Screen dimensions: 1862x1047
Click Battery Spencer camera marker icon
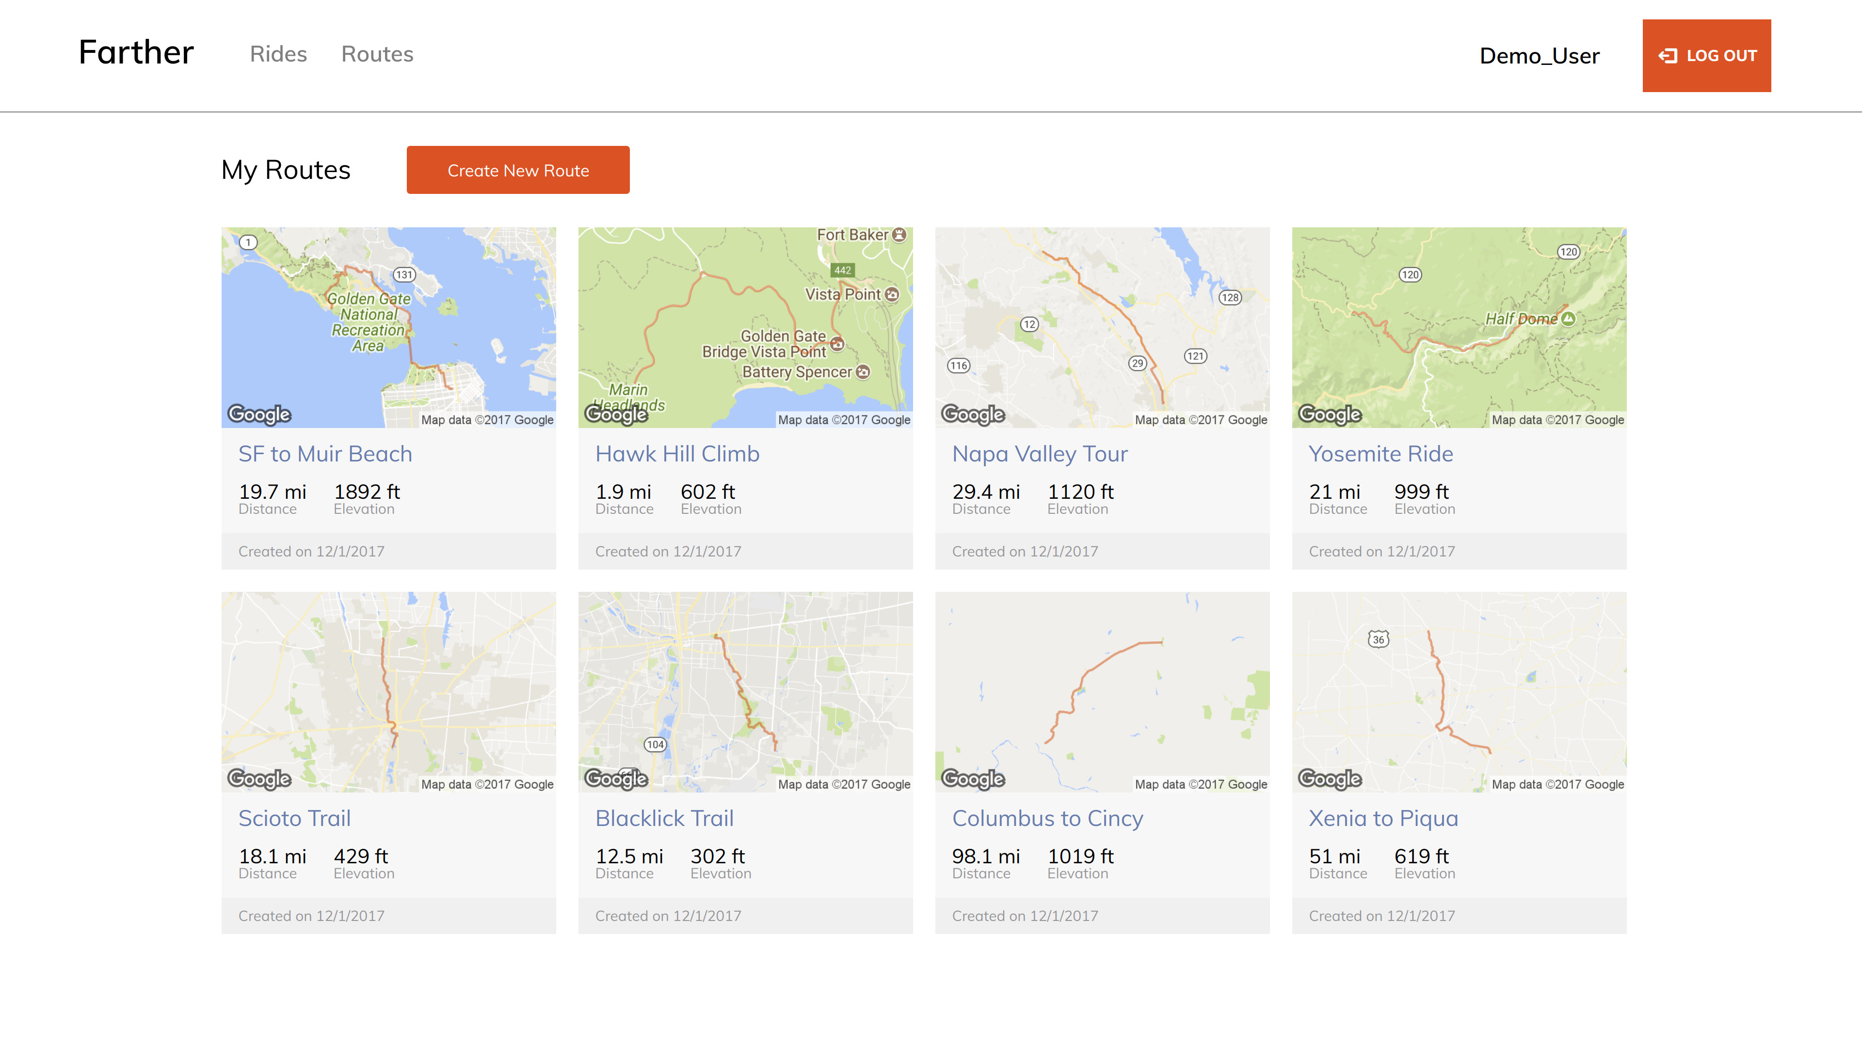862,372
